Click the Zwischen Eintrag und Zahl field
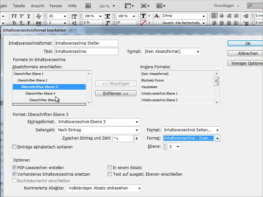The height and width of the screenshot is (197, 263). (123, 139)
